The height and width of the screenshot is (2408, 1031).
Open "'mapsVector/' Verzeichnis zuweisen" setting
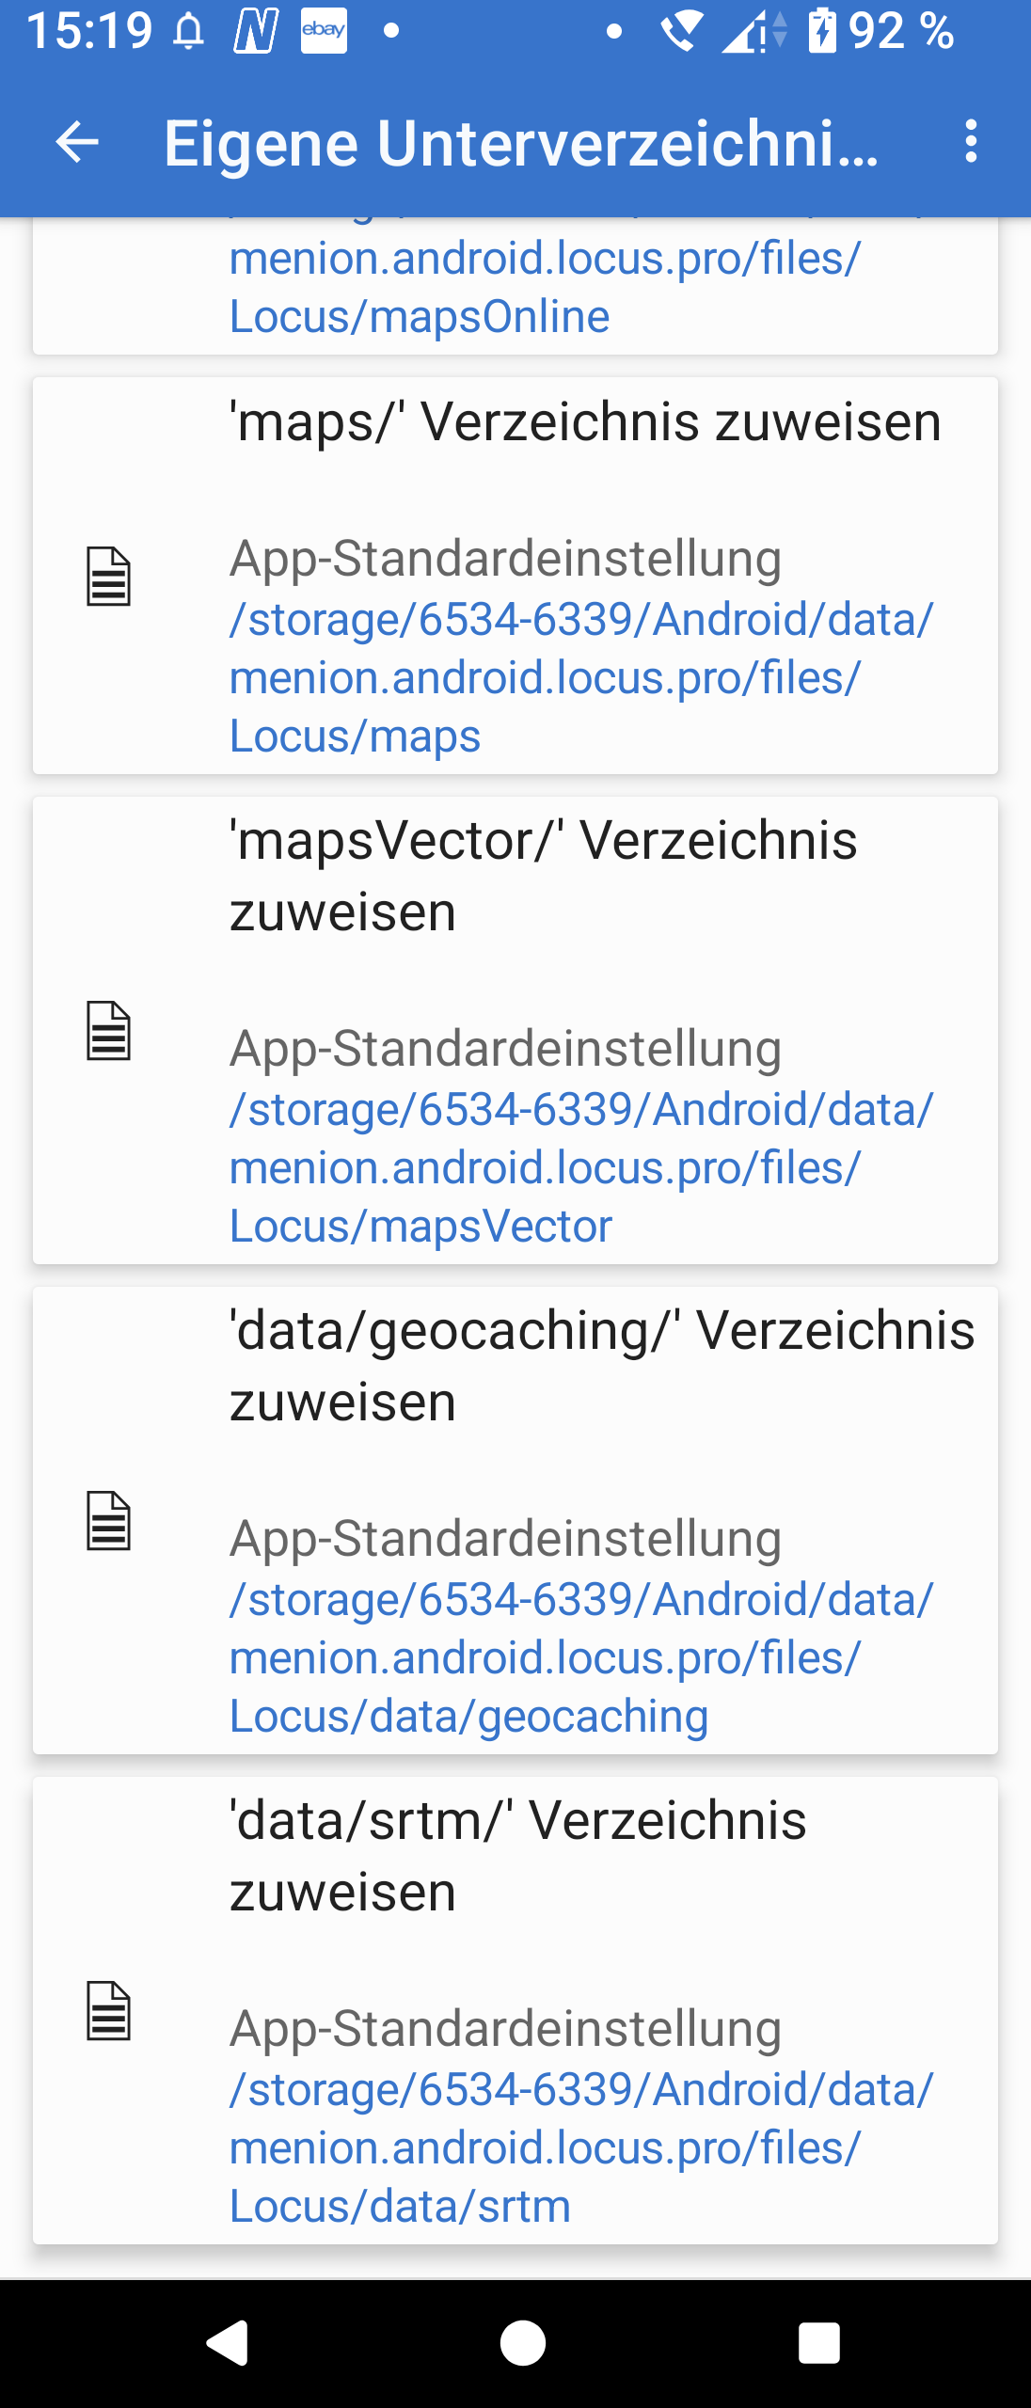(x=543, y=875)
